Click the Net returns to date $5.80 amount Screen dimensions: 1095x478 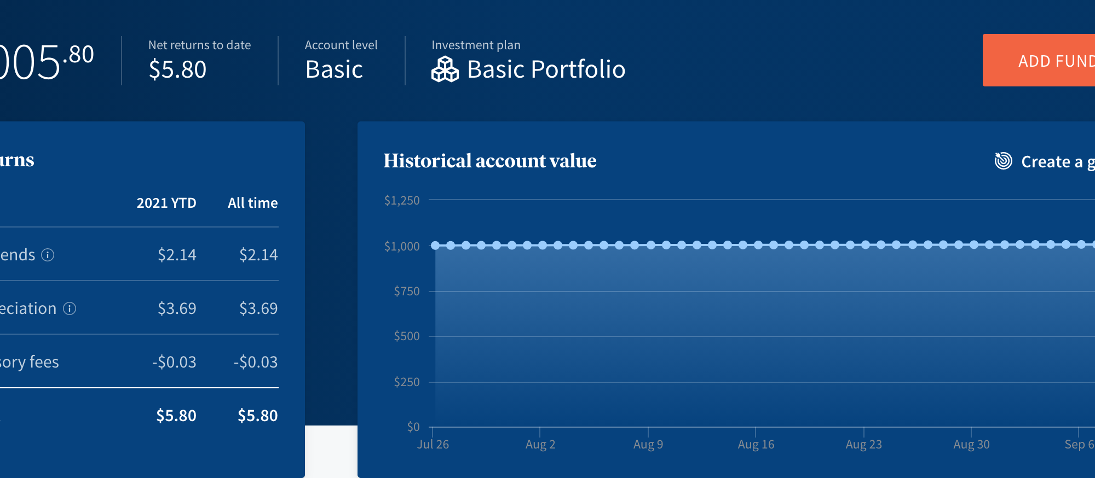click(x=177, y=69)
